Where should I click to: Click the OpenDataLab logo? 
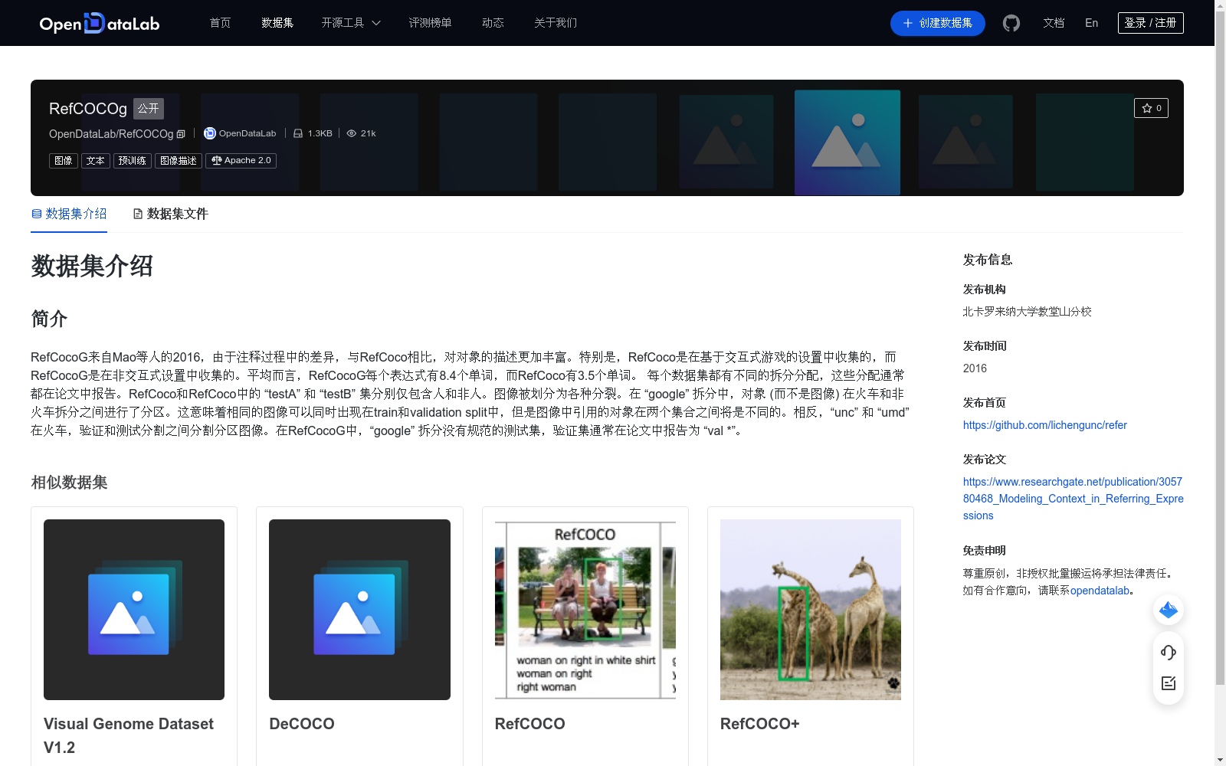coord(100,23)
